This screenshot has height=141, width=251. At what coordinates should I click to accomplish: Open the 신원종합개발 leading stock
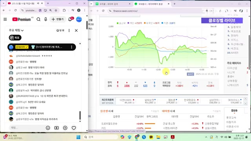[x=212, y=124]
